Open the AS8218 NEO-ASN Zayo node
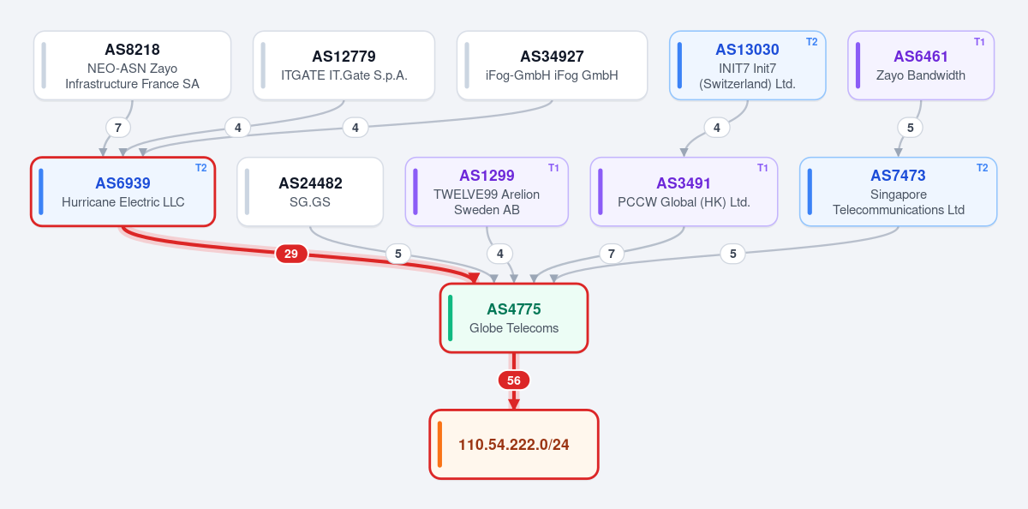Image resolution: width=1028 pixels, height=509 pixels. [x=132, y=66]
